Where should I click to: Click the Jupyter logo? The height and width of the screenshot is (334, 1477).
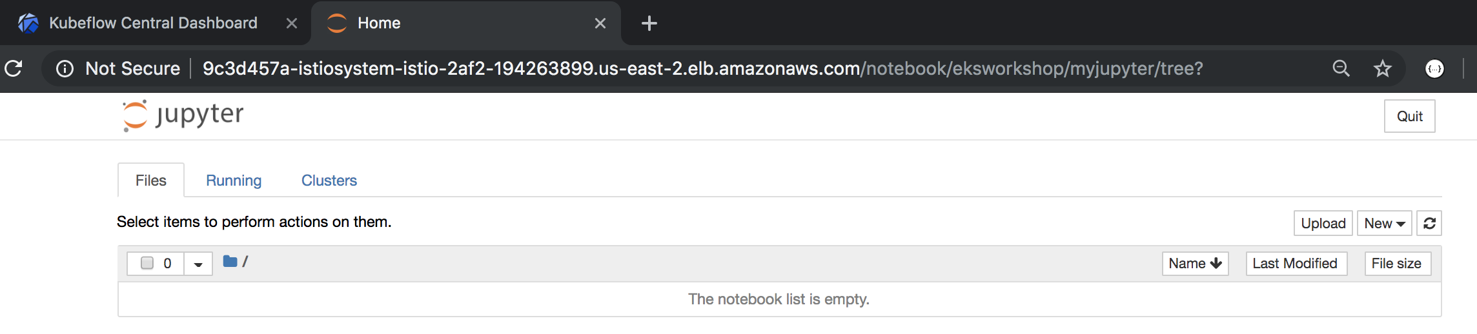pos(183,115)
